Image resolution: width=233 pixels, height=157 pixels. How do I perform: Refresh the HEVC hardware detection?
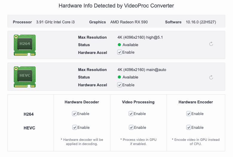coord(211,77)
